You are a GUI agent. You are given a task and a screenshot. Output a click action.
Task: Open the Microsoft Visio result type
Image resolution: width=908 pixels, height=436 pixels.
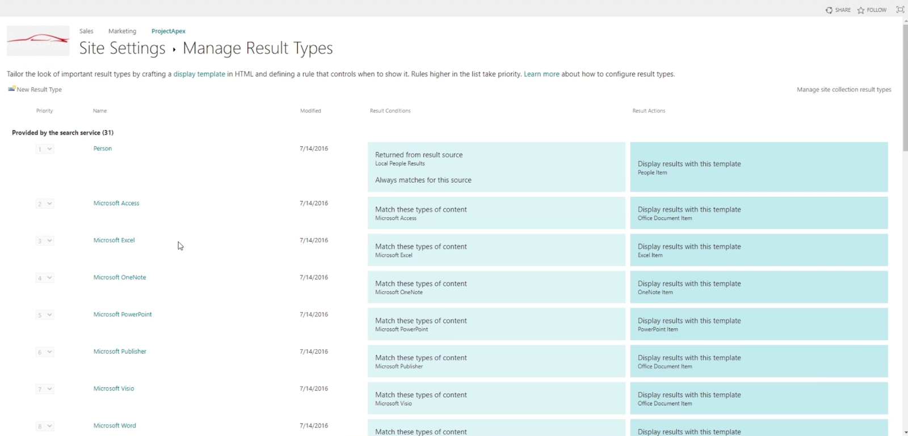click(x=114, y=388)
